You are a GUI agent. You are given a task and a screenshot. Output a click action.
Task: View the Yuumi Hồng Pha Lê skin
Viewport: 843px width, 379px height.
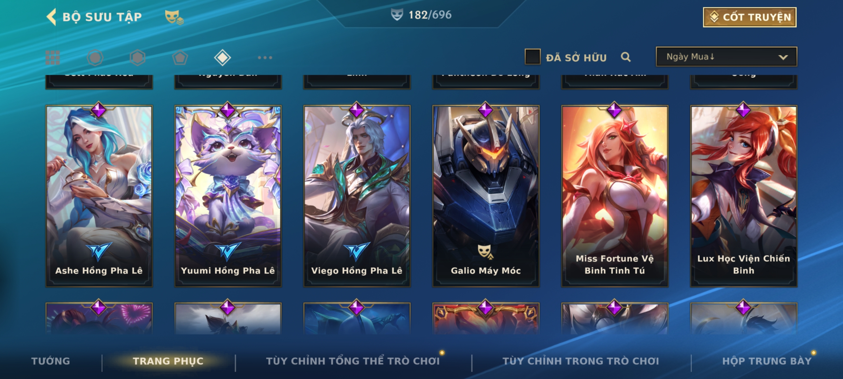pos(228,196)
